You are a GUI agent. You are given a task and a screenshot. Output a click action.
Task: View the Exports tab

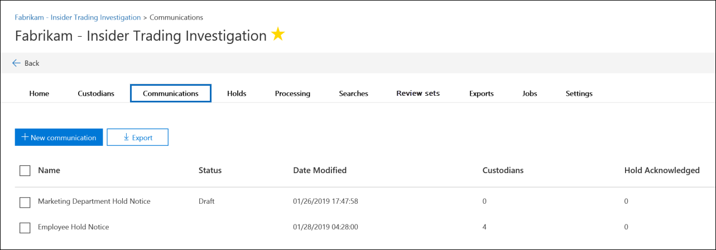482,94
